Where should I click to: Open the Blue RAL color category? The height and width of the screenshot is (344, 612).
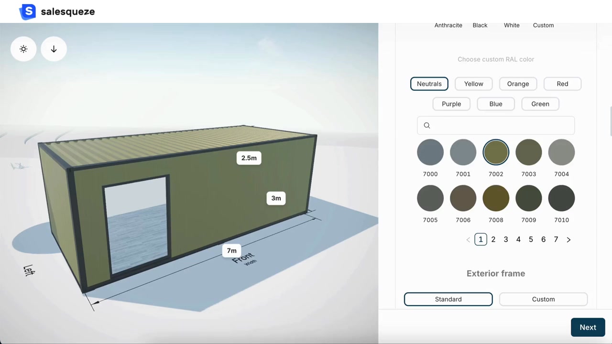[496, 104]
